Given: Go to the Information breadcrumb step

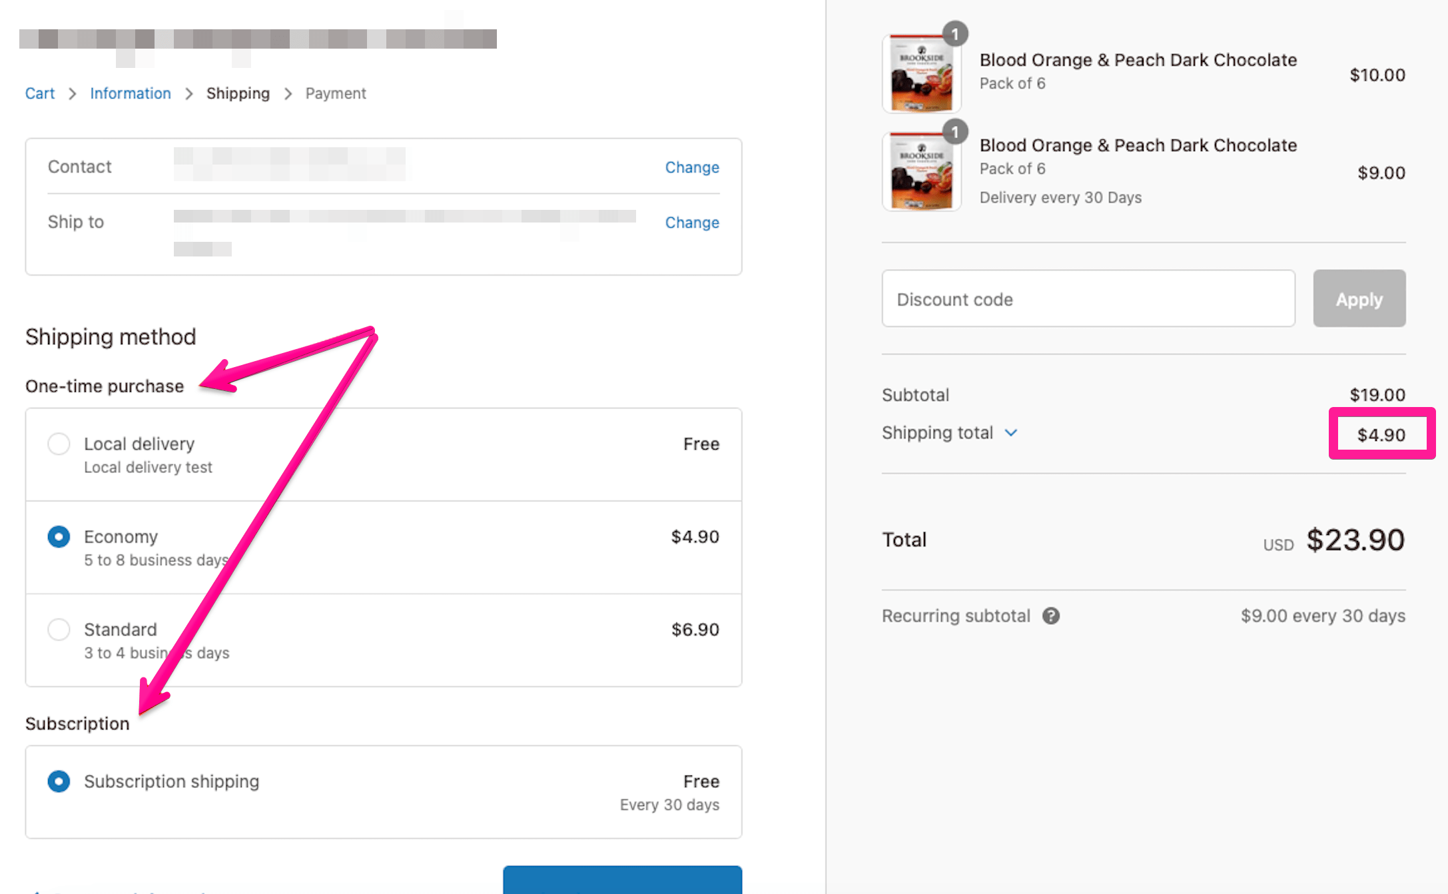Looking at the screenshot, I should (x=131, y=93).
